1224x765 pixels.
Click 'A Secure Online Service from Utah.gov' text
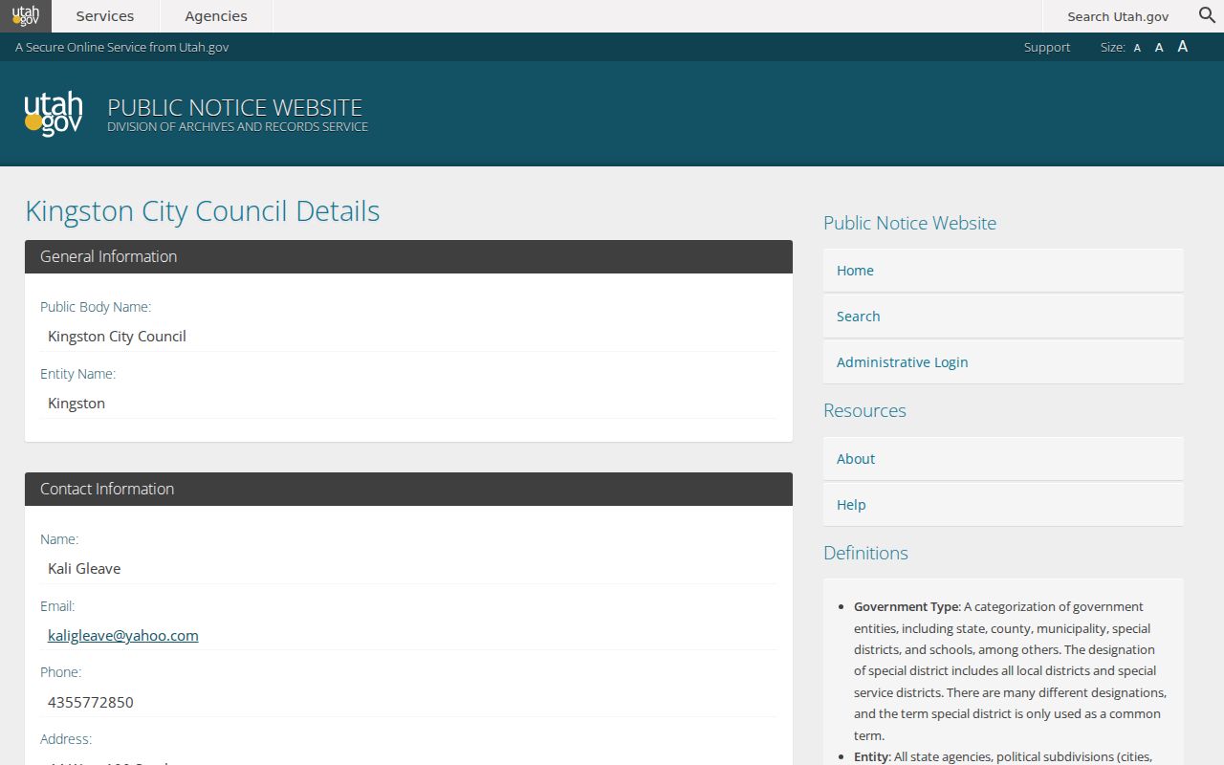tap(122, 47)
